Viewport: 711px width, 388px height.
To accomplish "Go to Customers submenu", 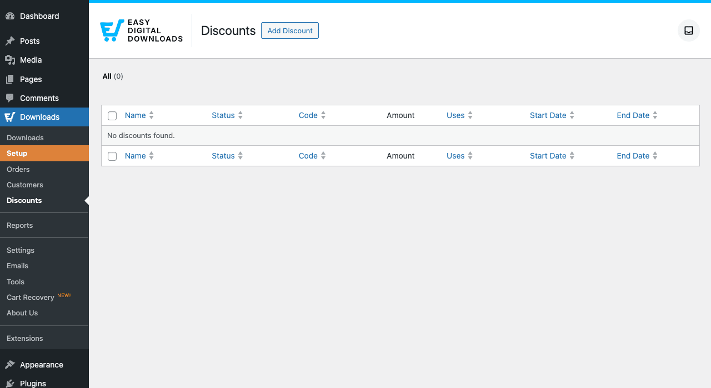I will [x=44, y=185].
